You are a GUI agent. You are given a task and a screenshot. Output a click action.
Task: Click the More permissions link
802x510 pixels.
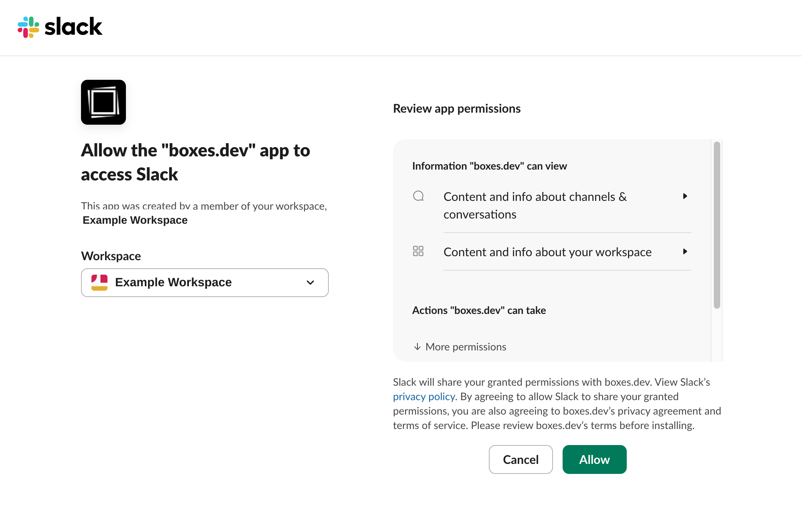click(460, 347)
